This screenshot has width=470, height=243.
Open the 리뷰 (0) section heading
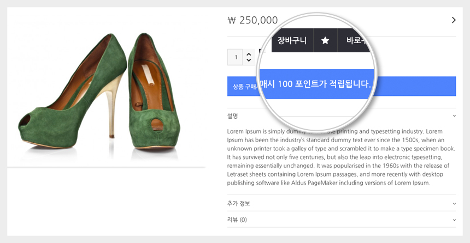pos(237,220)
